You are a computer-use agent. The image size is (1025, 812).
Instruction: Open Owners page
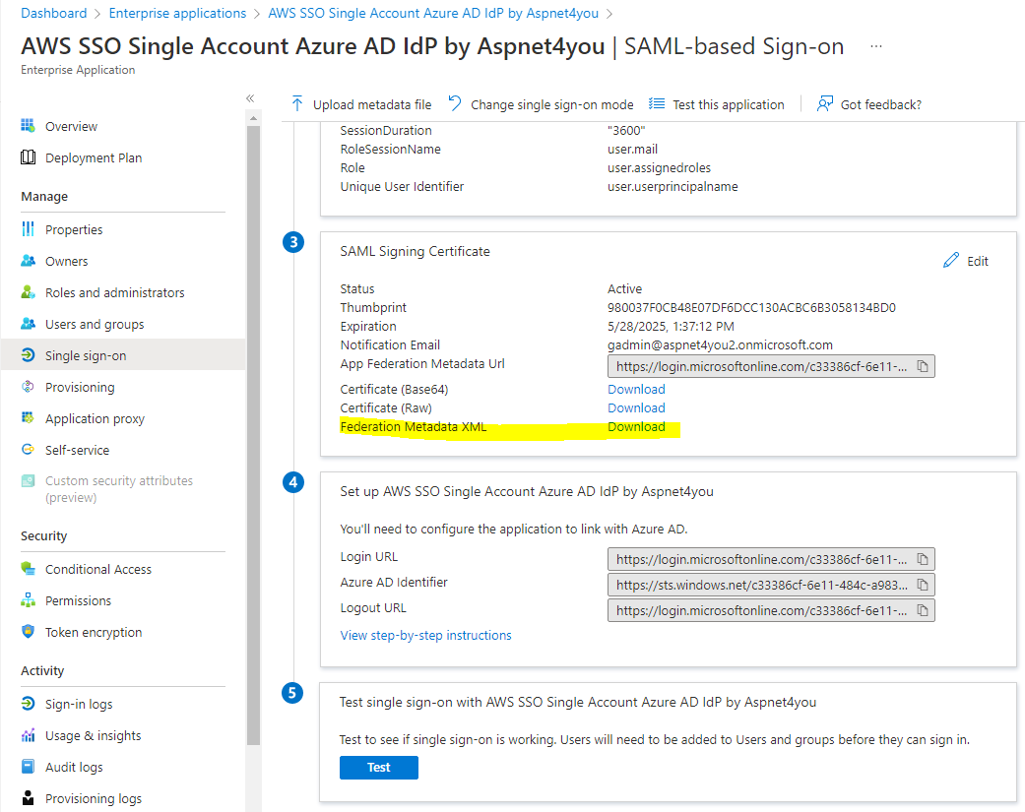point(66,261)
